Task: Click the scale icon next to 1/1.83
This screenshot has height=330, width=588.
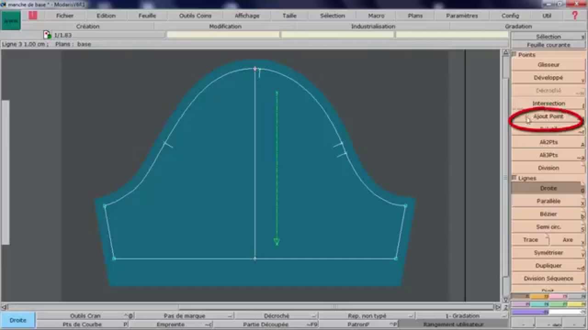Action: [47, 35]
